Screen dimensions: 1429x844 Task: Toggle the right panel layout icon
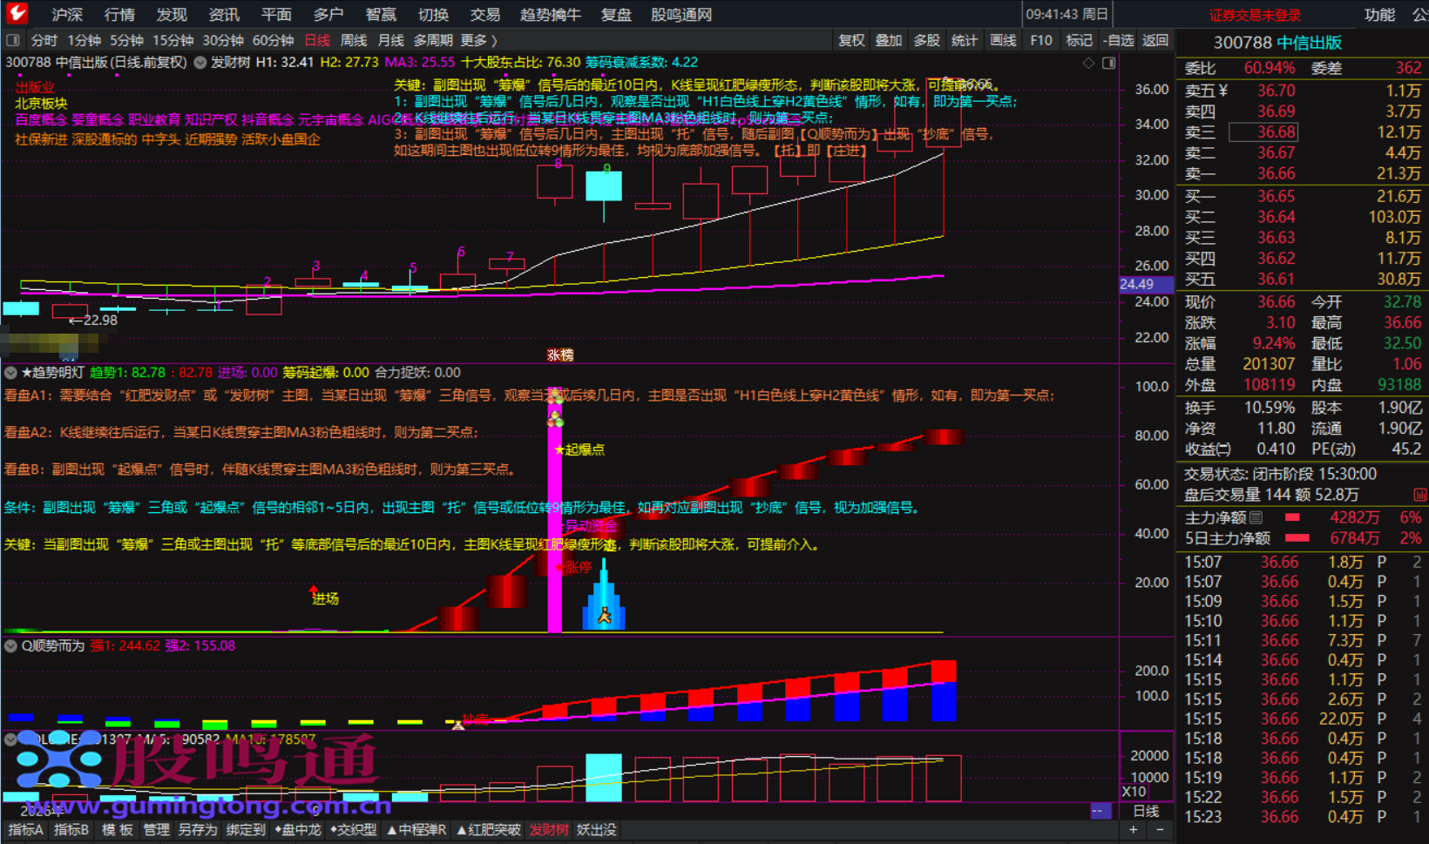tap(1108, 63)
